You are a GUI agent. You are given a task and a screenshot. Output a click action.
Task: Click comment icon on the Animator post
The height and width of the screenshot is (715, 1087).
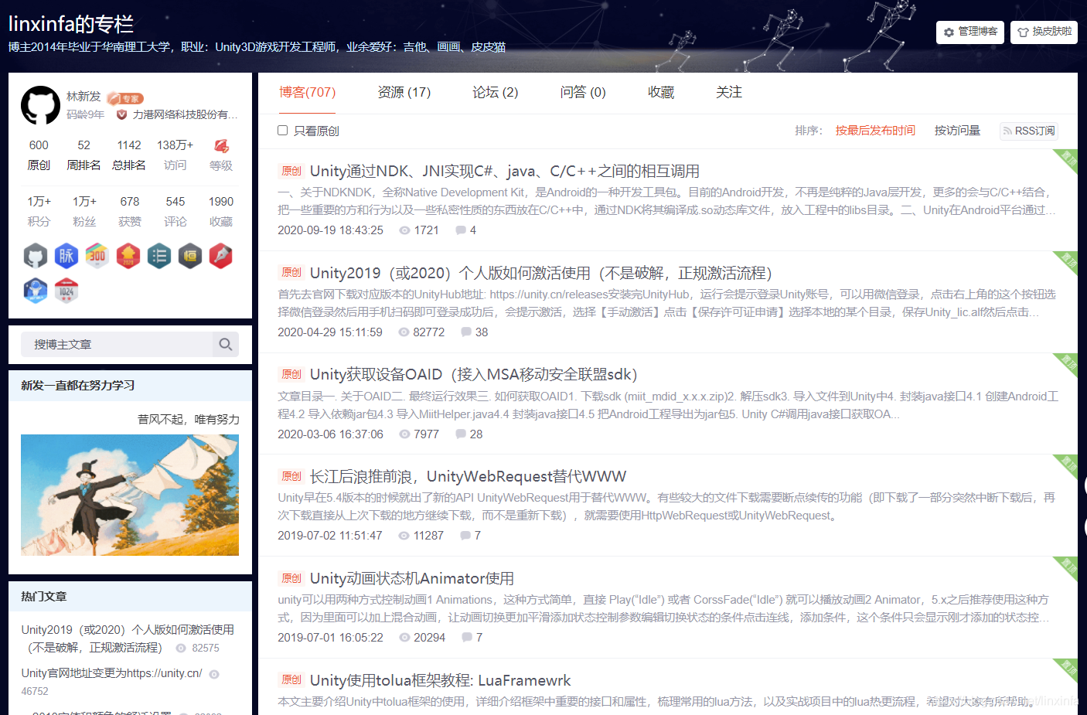467,638
